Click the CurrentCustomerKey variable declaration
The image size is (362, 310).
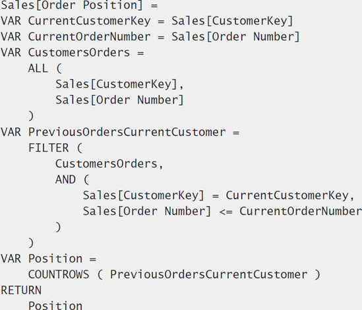pos(147,21)
